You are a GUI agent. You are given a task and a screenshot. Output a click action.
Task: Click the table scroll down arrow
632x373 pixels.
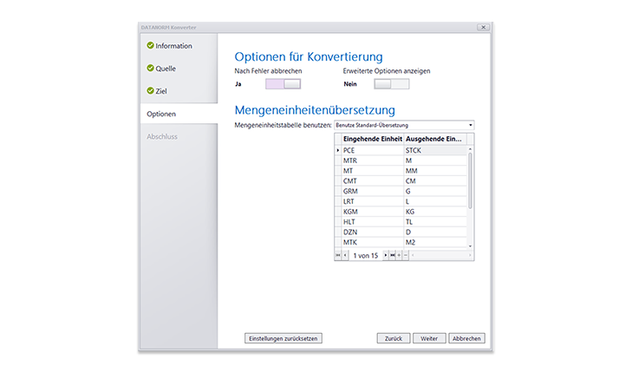470,246
